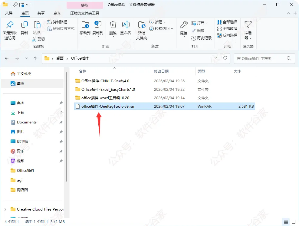Viewport: 299px width, 226px height.
Task: Open the Easy access dropdown
Action: click(161, 29)
